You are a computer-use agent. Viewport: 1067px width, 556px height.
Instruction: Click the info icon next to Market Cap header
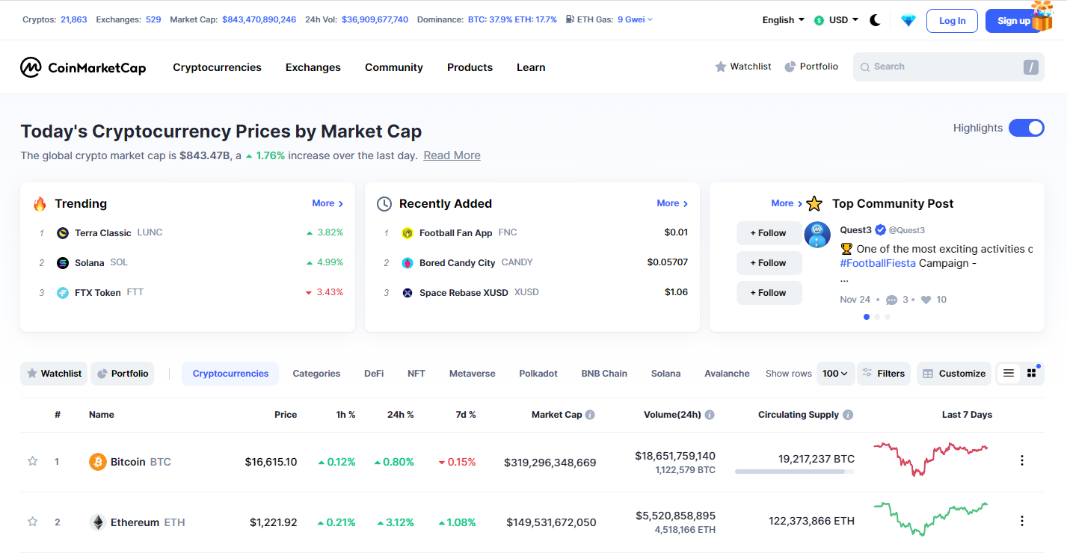[x=590, y=415]
